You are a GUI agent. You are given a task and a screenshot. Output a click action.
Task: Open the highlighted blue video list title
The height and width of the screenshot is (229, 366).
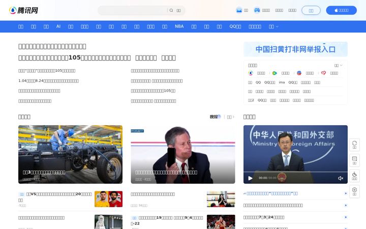[272, 193]
